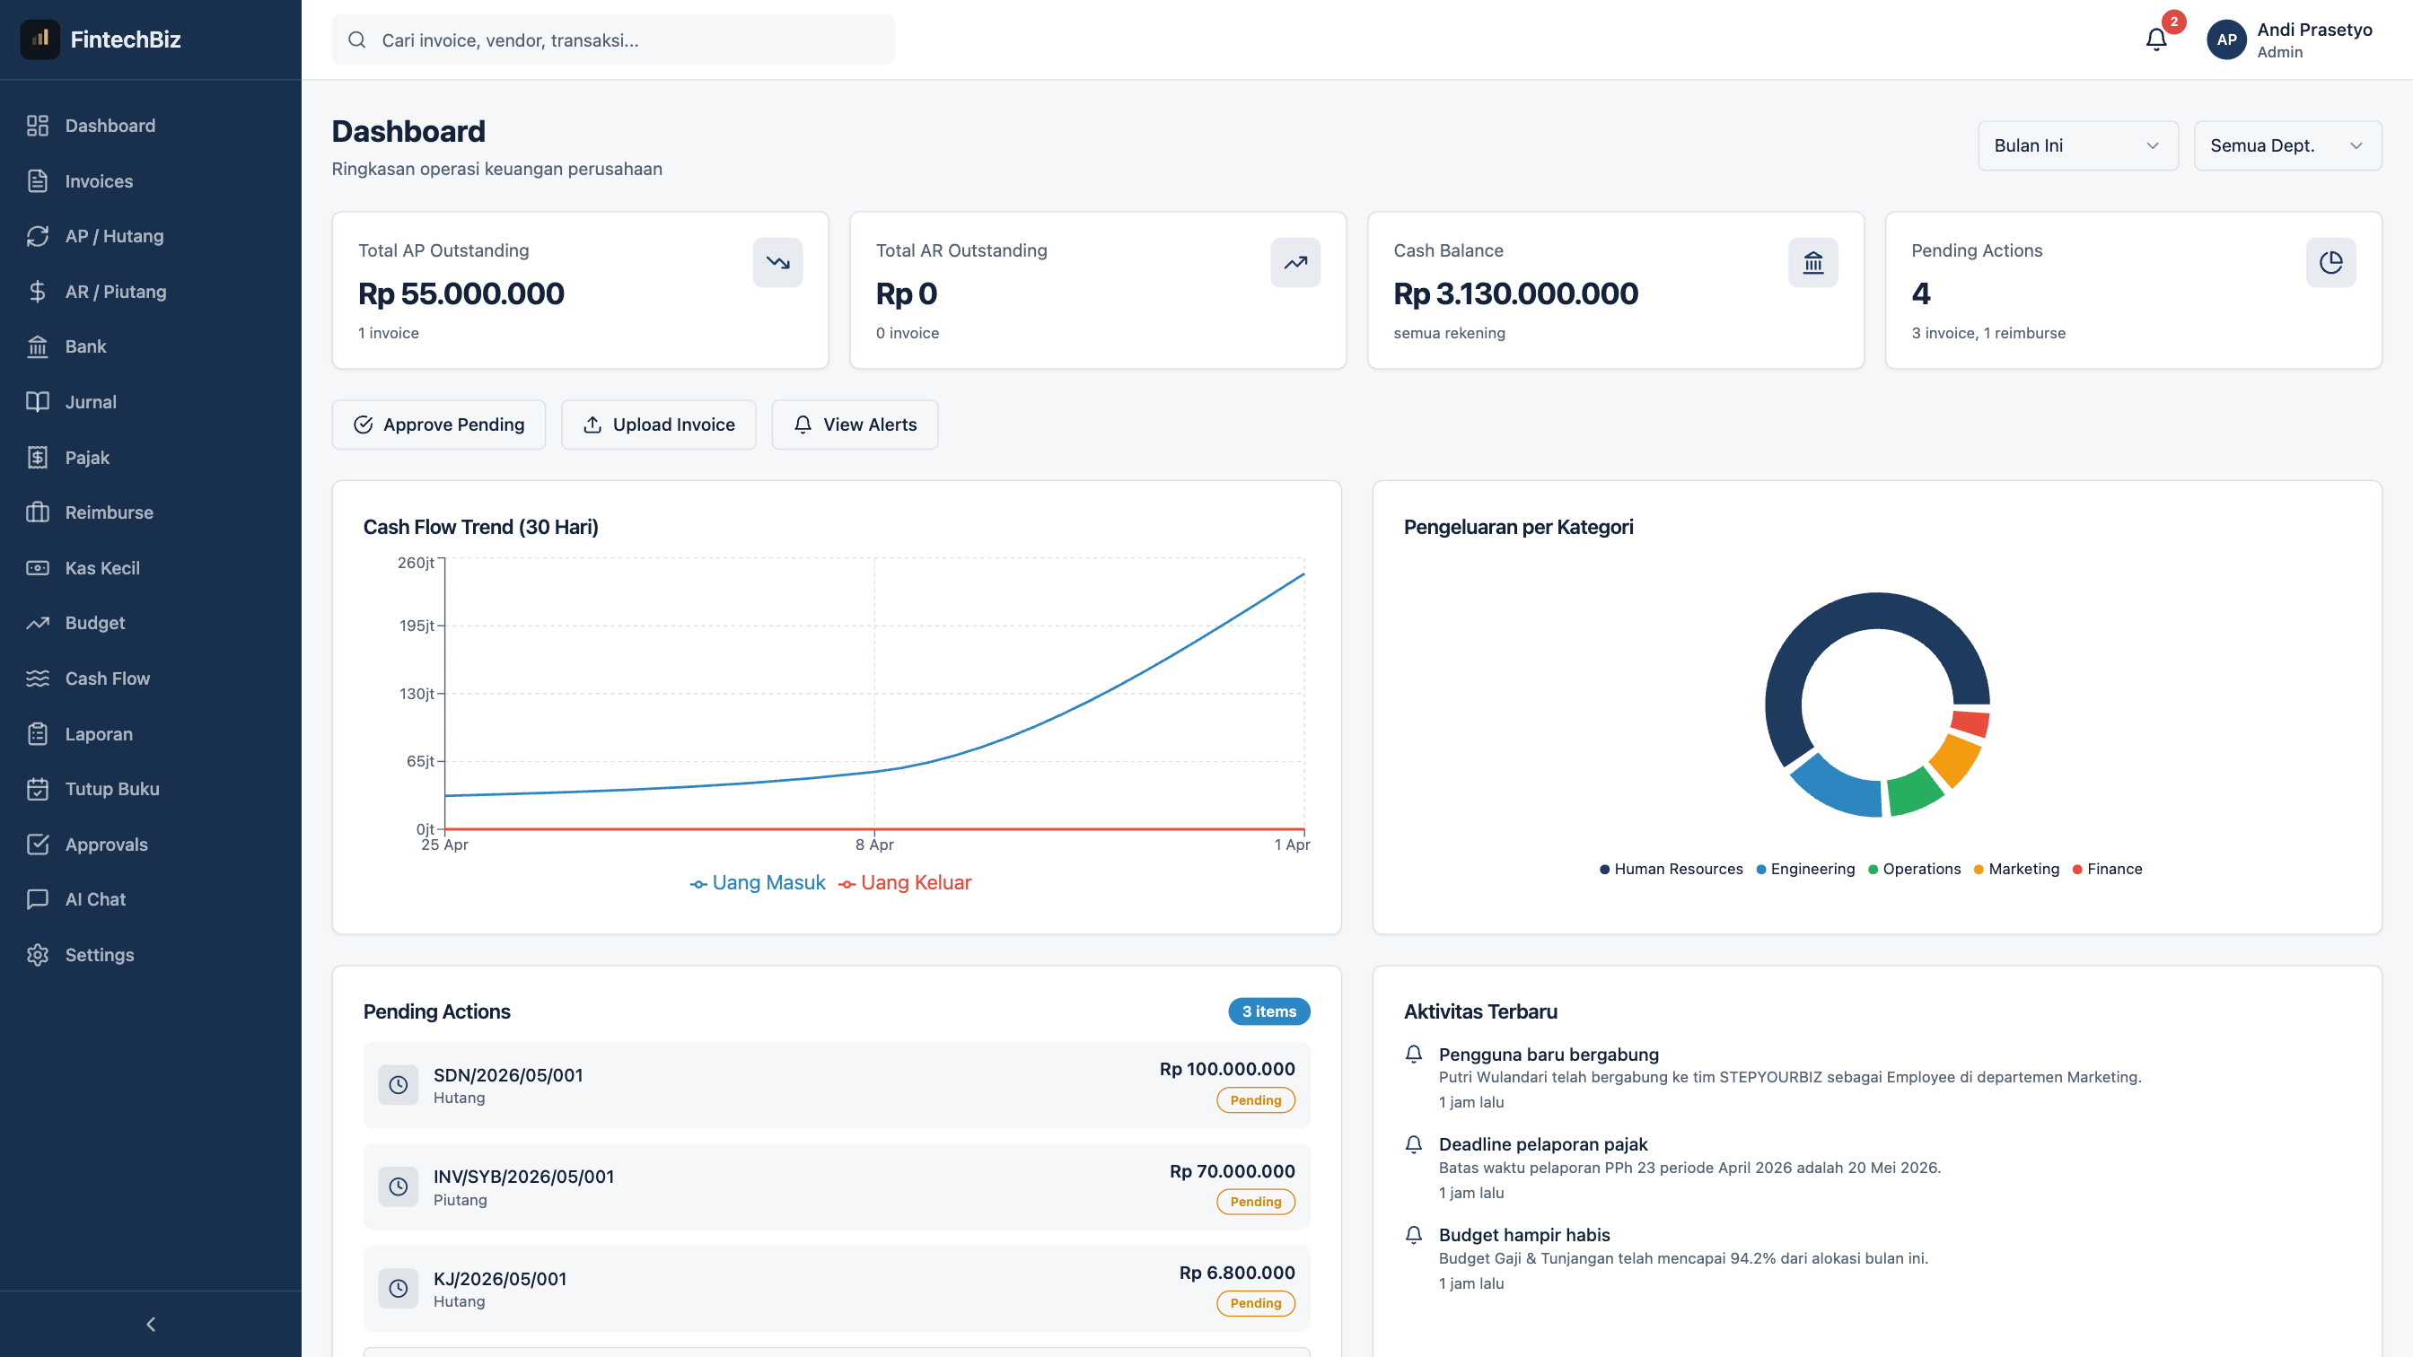Click the Settings gear icon in sidebar
The height and width of the screenshot is (1357, 2413).
coord(38,954)
